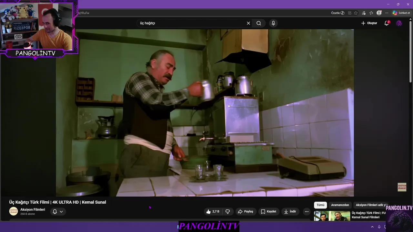Select the Tümü filter chip

320,205
